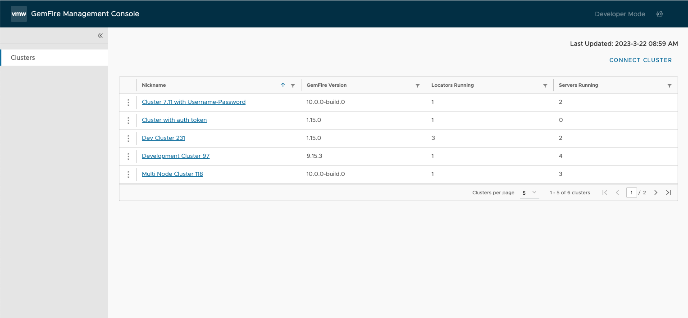Image resolution: width=688 pixels, height=318 pixels.
Task: Click the Servers Running column header
Action: [x=579, y=85]
